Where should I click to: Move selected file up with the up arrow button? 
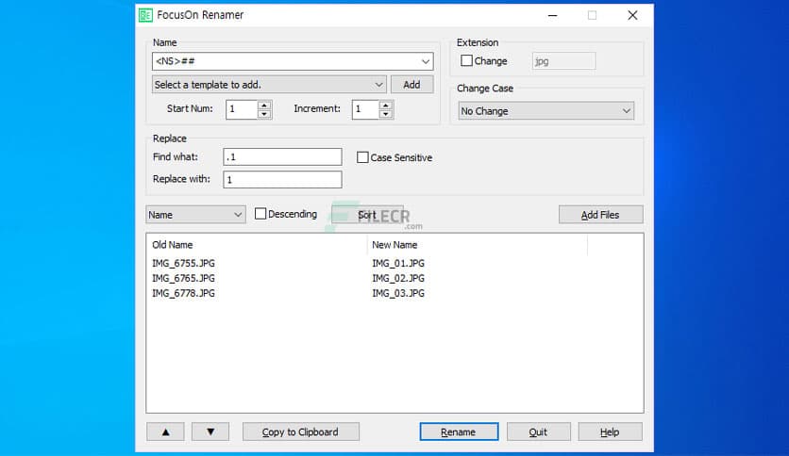click(165, 432)
